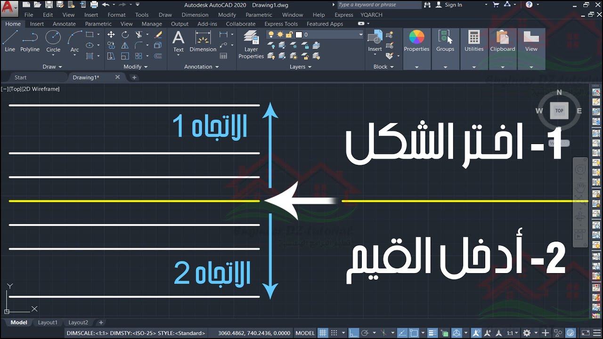
Task: Click the Text tool icon
Action: coord(179,41)
